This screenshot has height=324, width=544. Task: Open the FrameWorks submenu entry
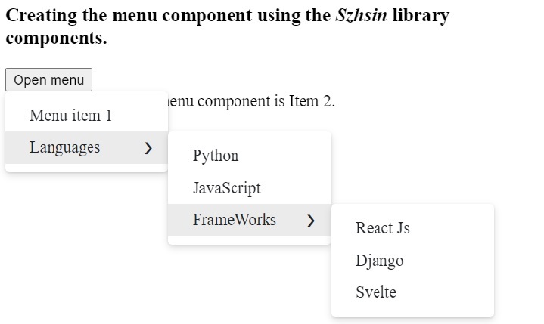point(235,220)
